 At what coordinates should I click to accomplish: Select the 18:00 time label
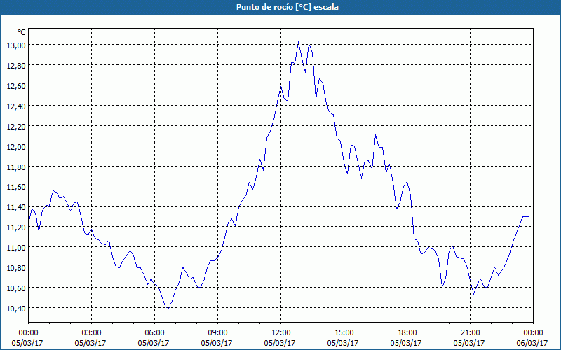point(407,333)
